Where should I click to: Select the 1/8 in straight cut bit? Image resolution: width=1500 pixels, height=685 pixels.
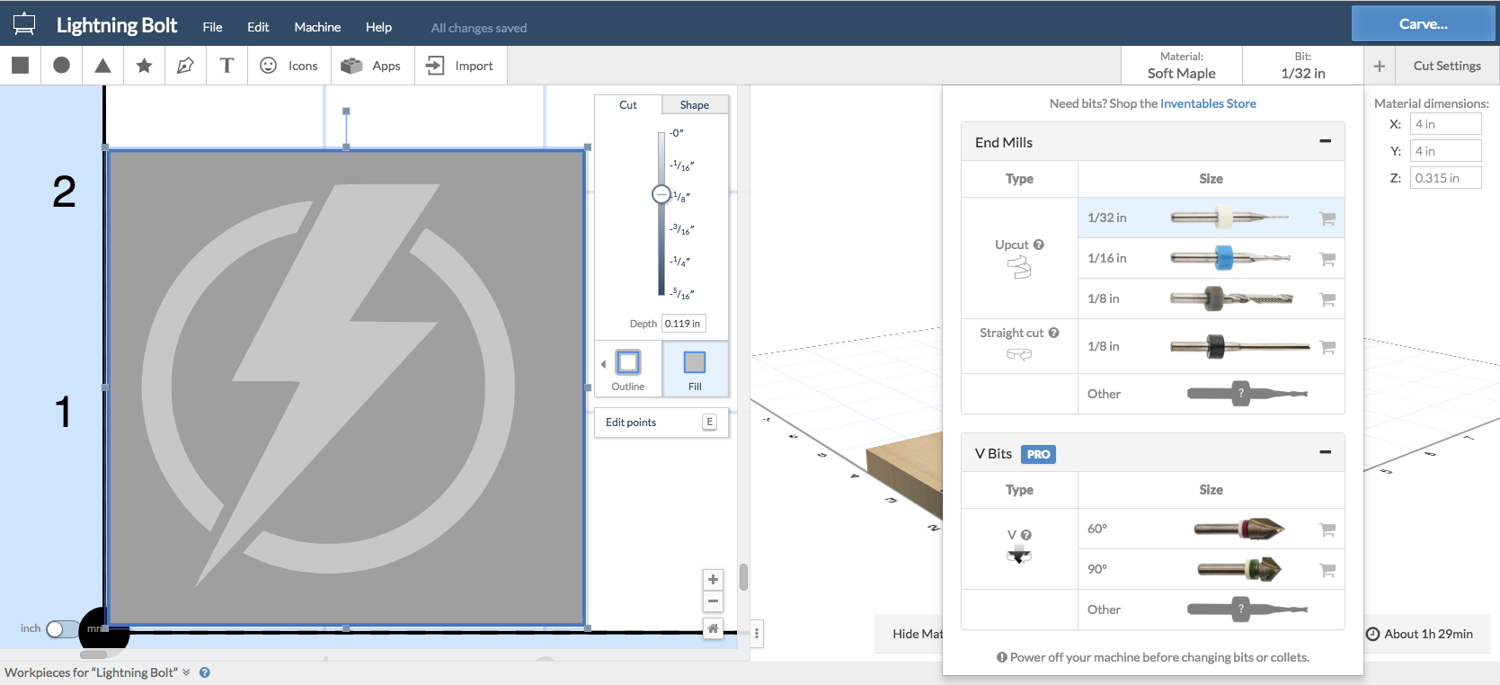pos(1211,346)
